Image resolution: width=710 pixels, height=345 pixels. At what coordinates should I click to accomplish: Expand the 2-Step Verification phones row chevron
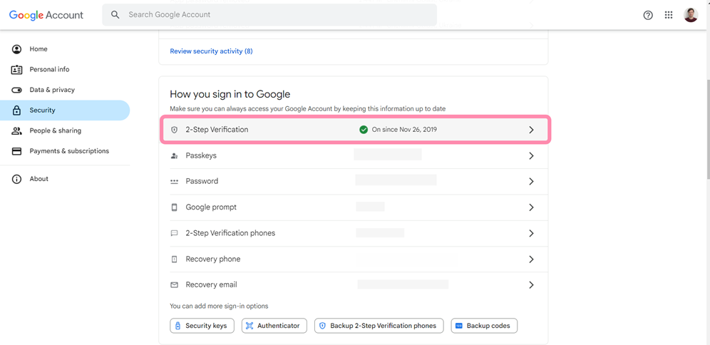532,234
